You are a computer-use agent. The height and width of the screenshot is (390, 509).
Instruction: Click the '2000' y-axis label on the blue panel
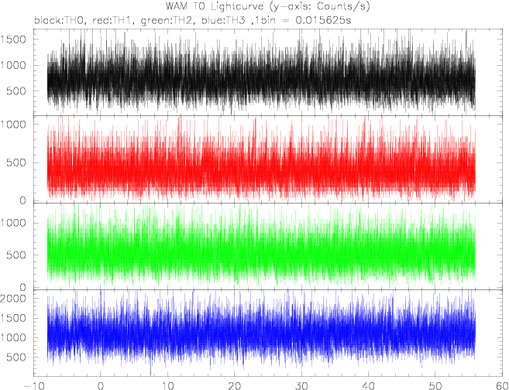tap(13, 298)
